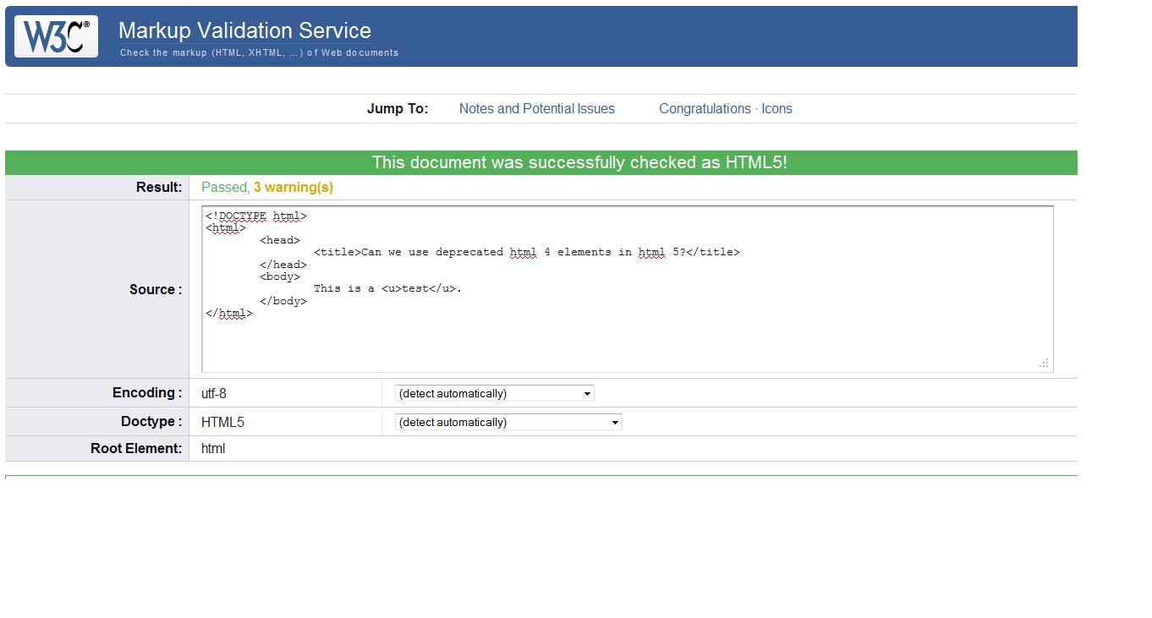Screen dimensions: 1152x618
Task: Click the 'Source :' label
Action: point(156,289)
